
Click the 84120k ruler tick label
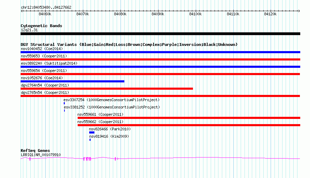click(270, 14)
